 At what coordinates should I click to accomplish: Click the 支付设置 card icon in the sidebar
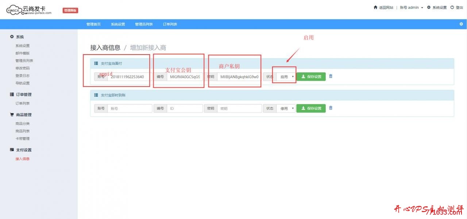coord(12,150)
